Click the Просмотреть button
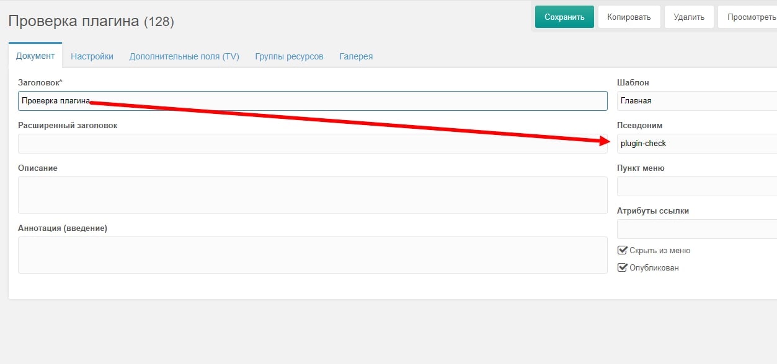 [x=747, y=17]
